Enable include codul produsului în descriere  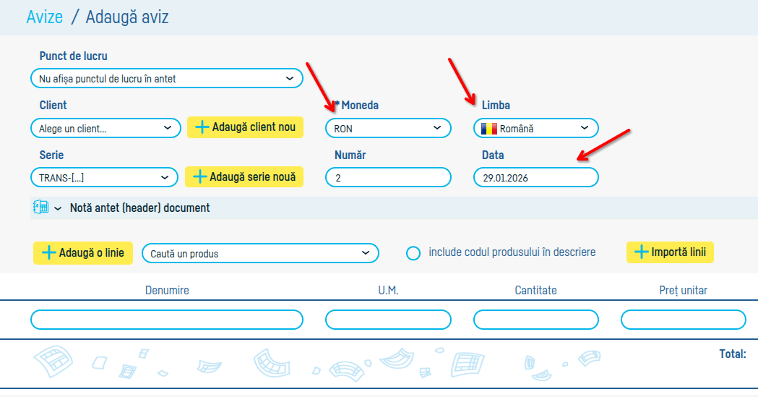pyautogui.click(x=413, y=253)
